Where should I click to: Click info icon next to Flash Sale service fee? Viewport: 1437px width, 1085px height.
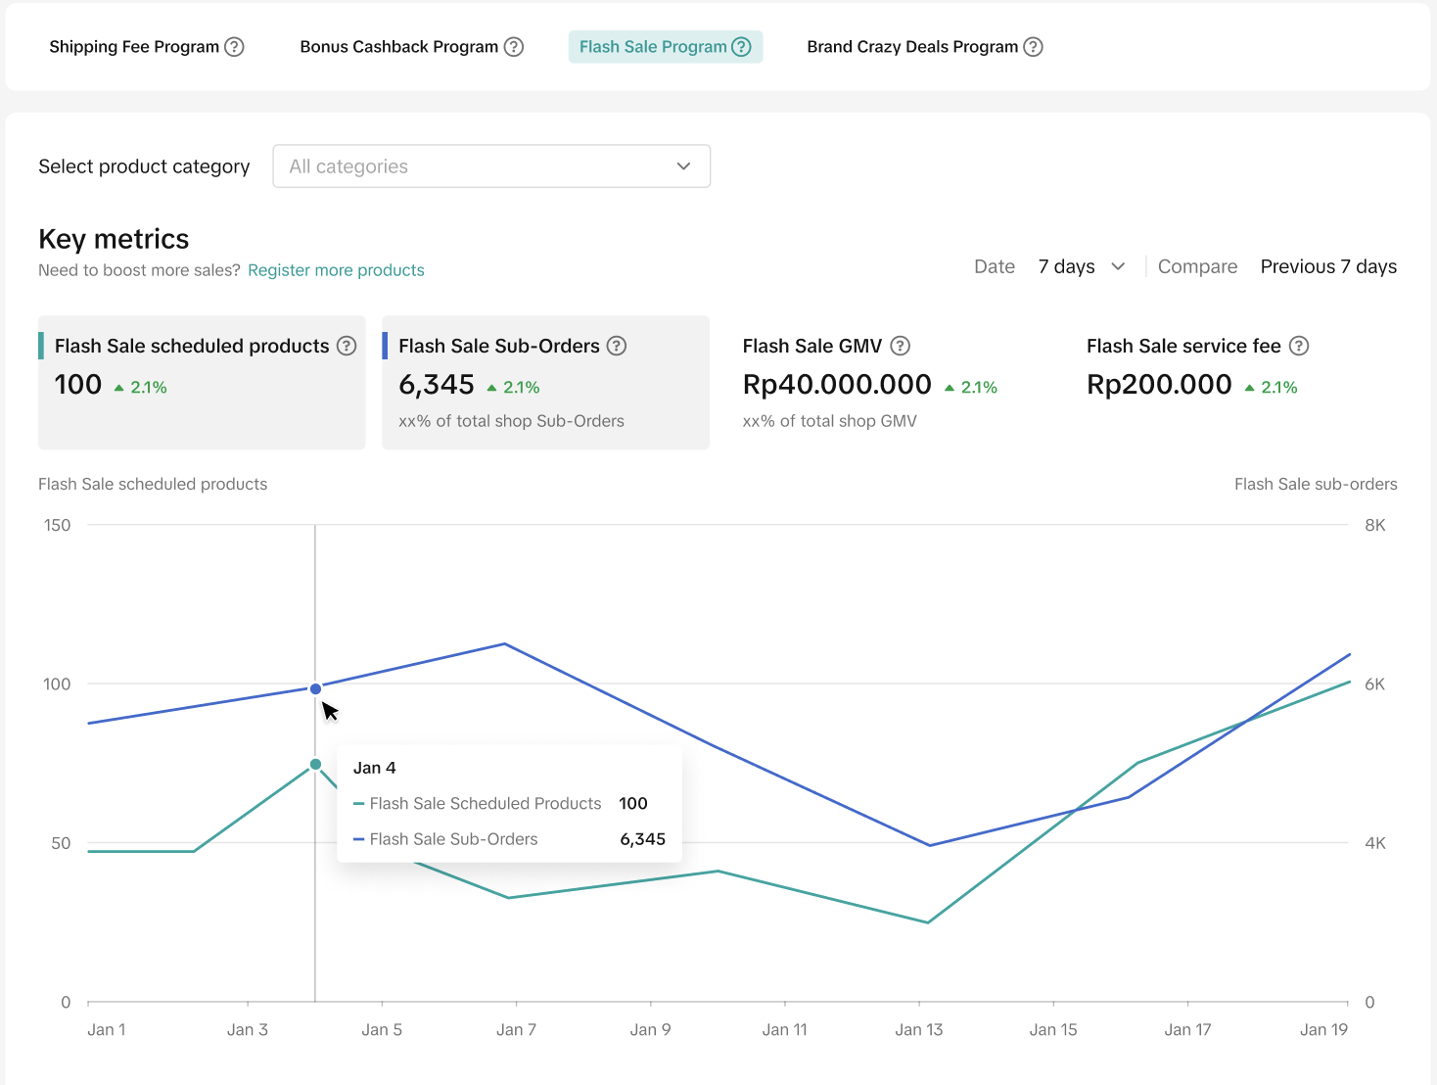coord(1299,346)
